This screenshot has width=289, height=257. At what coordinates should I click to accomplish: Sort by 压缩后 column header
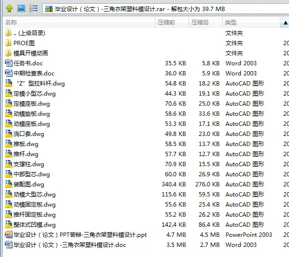pyautogui.click(x=205, y=22)
